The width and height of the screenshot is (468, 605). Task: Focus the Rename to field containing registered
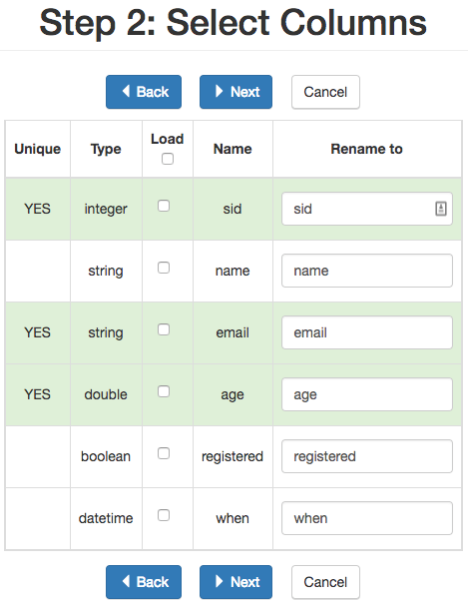[x=367, y=456]
